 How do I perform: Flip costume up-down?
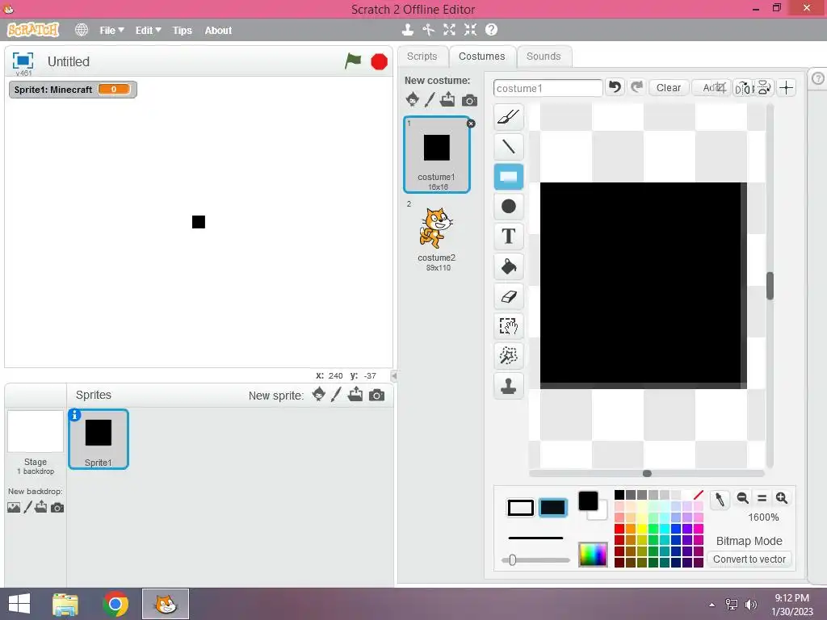pyautogui.click(x=764, y=88)
